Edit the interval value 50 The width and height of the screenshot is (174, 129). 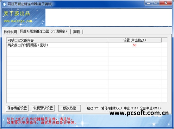tap(134, 45)
